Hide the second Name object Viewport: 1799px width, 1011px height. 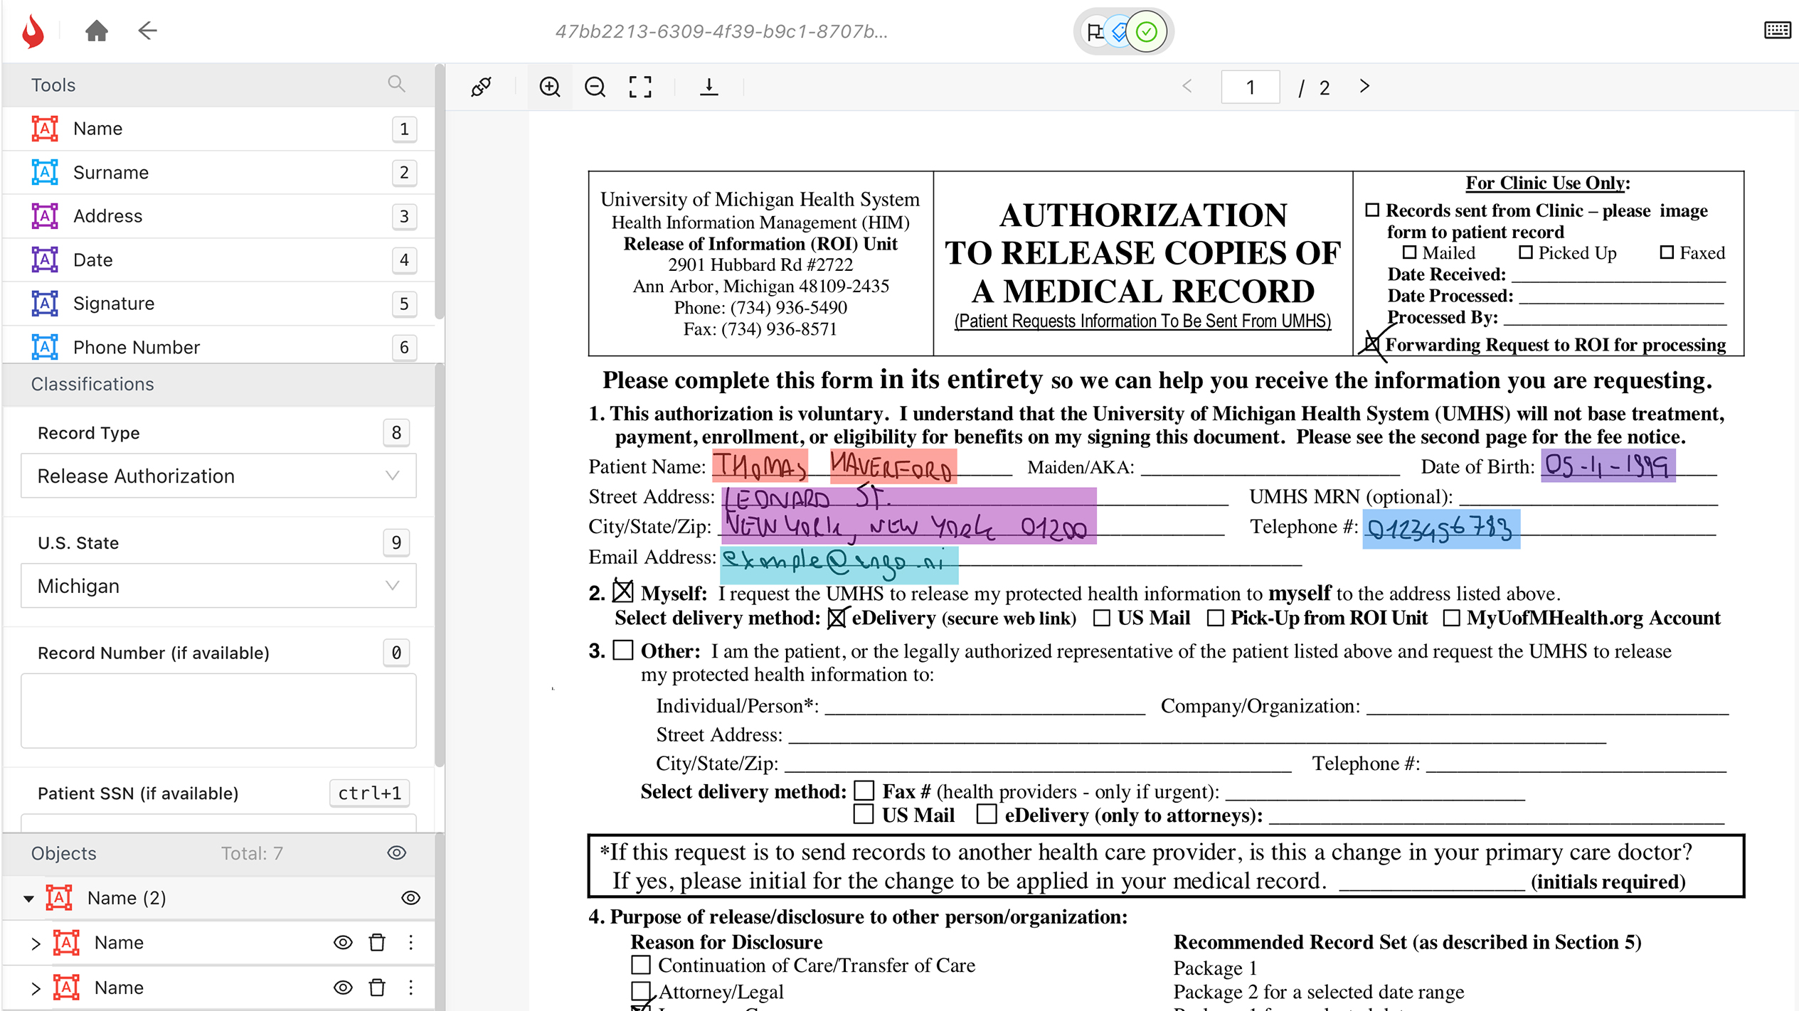pyautogui.click(x=343, y=988)
